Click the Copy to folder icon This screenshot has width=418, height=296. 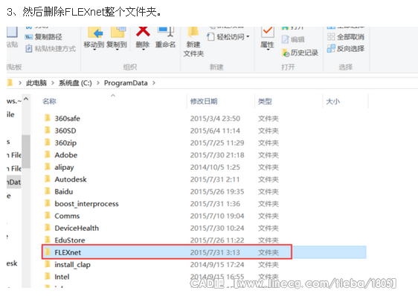118,32
